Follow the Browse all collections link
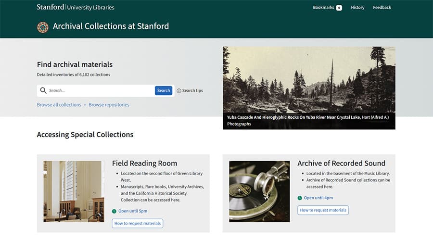Viewport: 433px width, 239px height. [59, 105]
